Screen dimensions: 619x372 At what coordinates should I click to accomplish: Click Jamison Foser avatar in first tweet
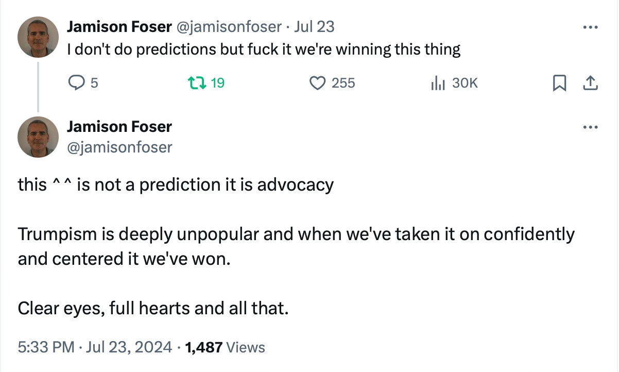tap(38, 37)
